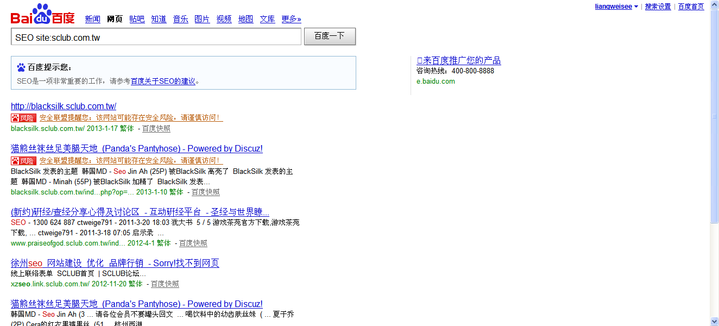Open the (新约)研经/查经分享心得及讨论区 result
The image size is (719, 326).
(x=140, y=212)
